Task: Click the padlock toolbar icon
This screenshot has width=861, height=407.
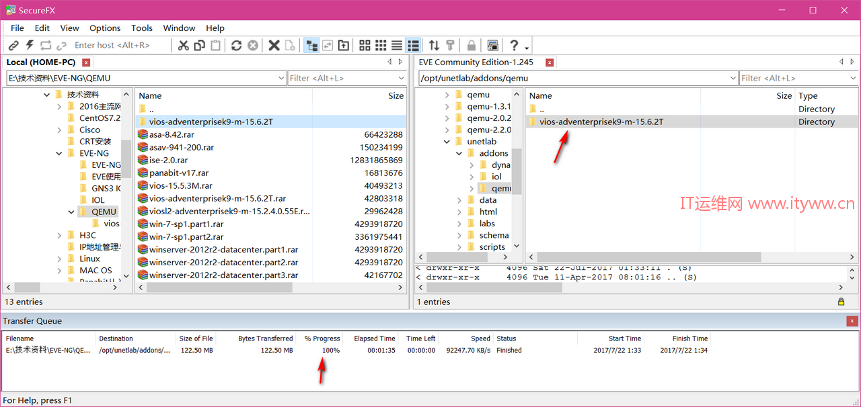Action: pyautogui.click(x=472, y=45)
